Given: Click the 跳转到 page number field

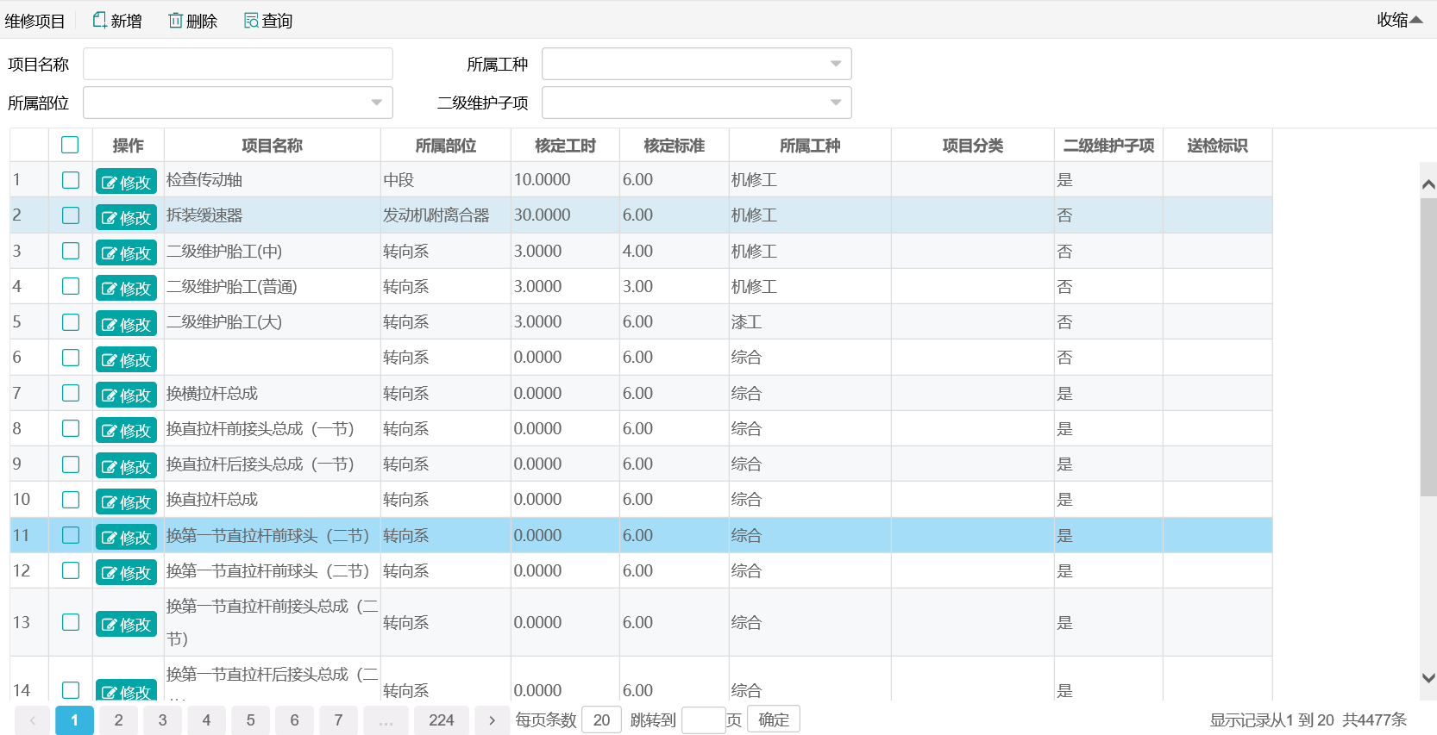Looking at the screenshot, I should [703, 719].
